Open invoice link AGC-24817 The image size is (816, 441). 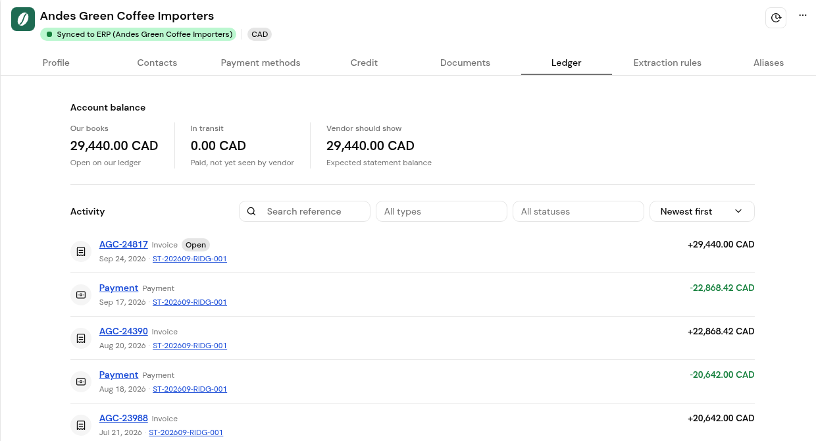(124, 244)
